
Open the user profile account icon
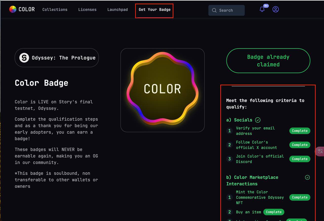276,9
